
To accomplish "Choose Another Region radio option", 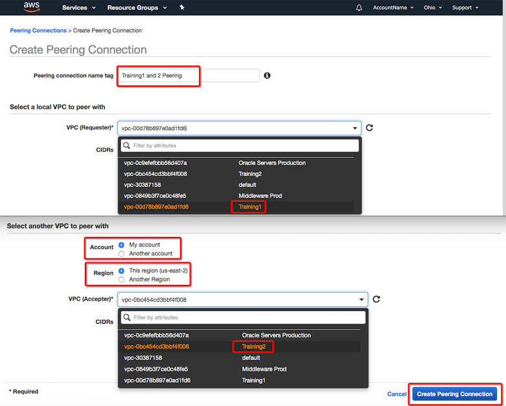I will 122,280.
